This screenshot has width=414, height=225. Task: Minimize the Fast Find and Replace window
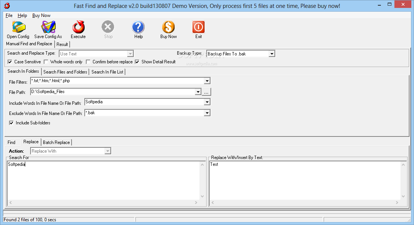[x=379, y=5]
